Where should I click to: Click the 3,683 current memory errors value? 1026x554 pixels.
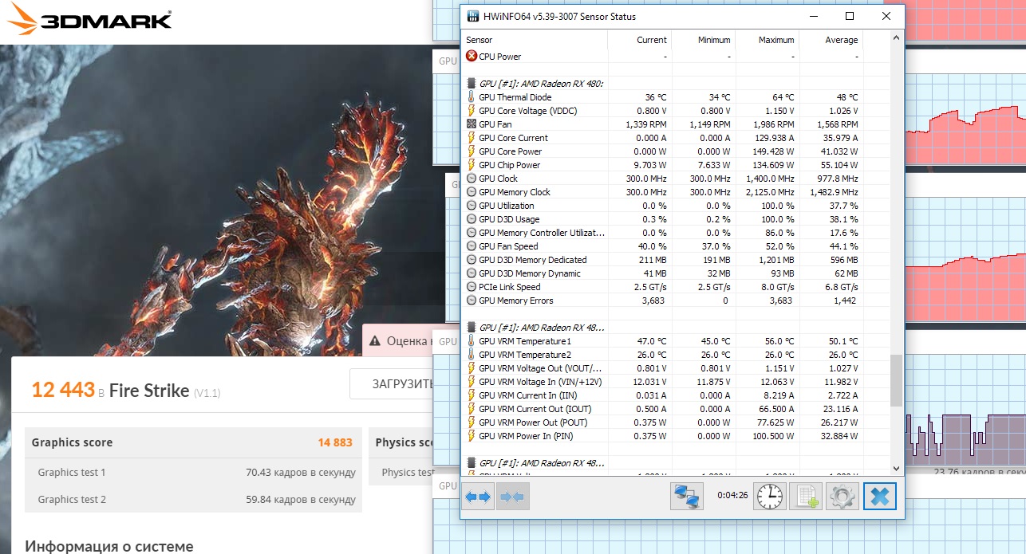(653, 301)
